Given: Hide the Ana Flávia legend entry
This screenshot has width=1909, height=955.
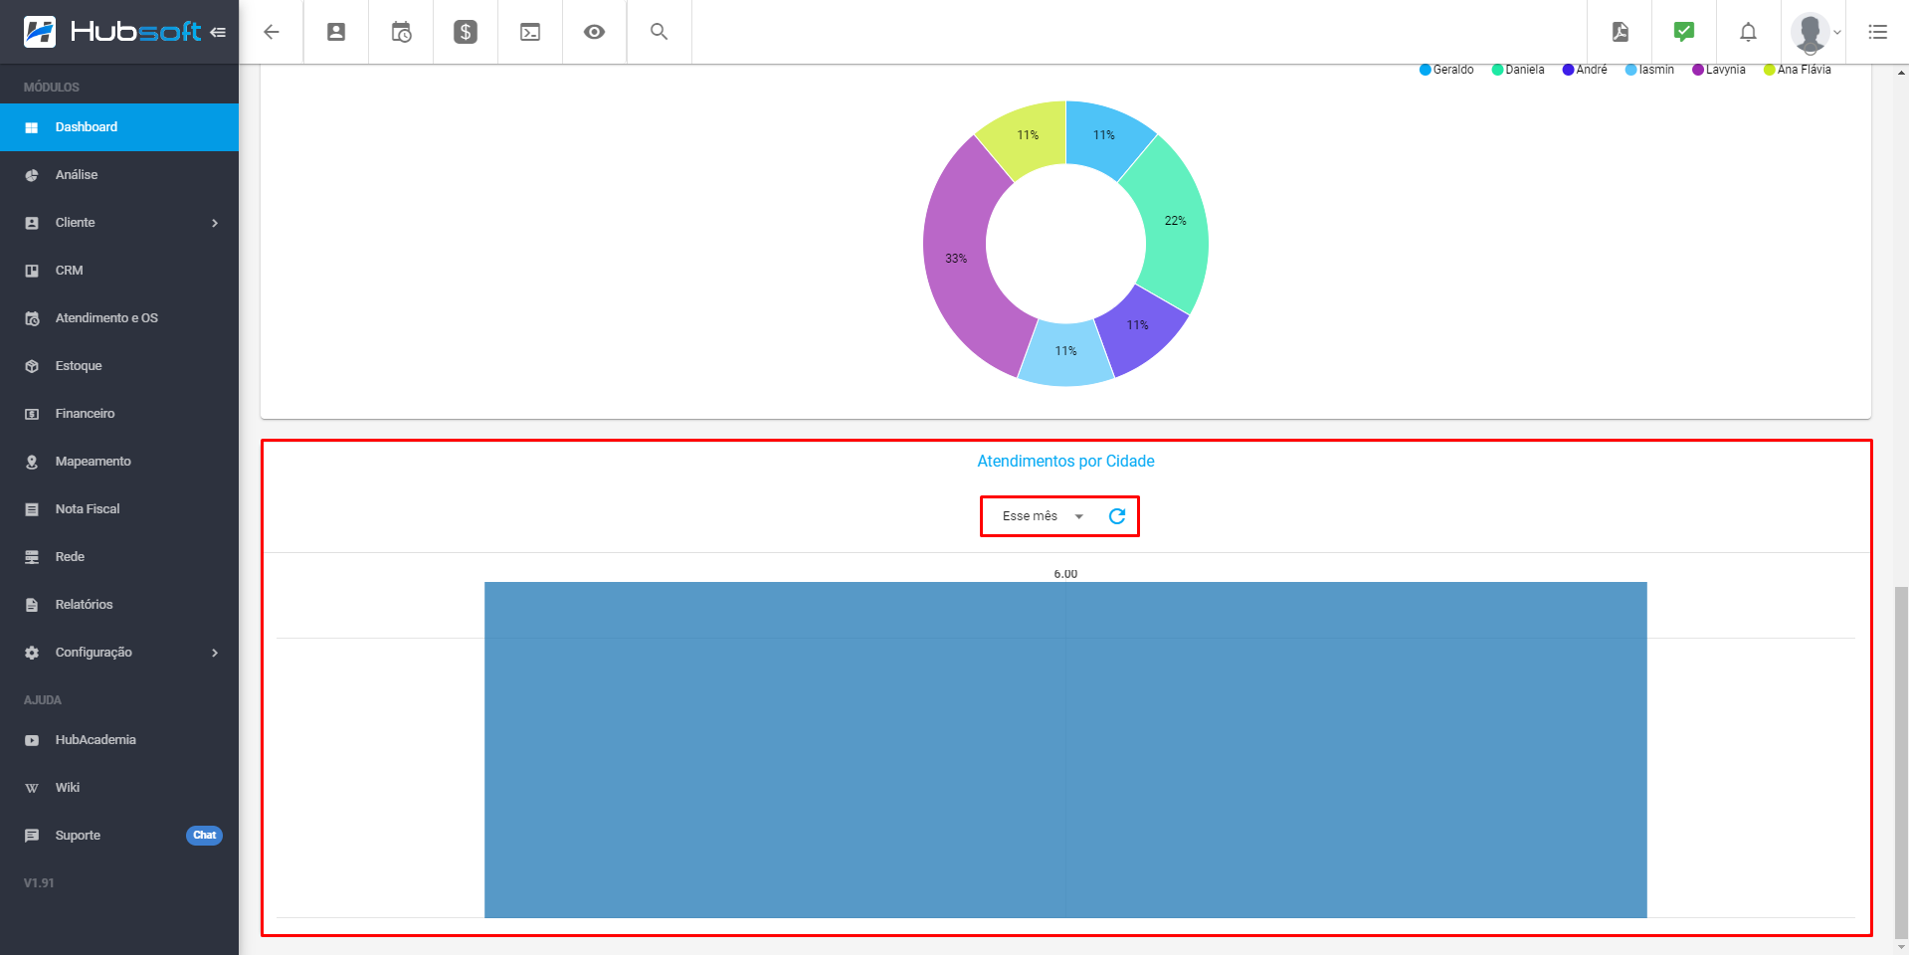Looking at the screenshot, I should (1801, 69).
